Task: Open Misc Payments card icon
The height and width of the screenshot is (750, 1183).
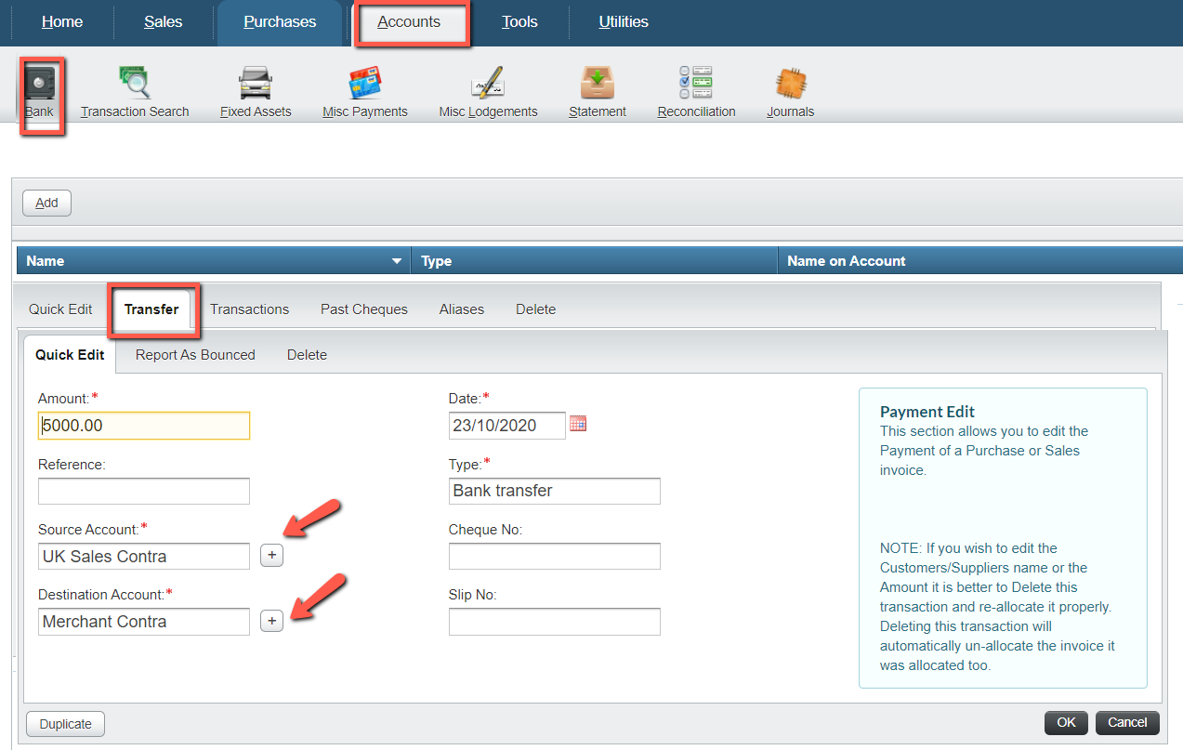Action: click(365, 84)
